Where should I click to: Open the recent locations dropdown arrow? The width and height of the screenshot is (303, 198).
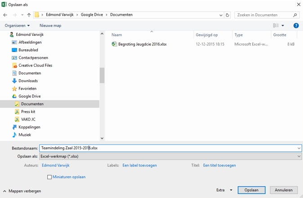click(22, 15)
